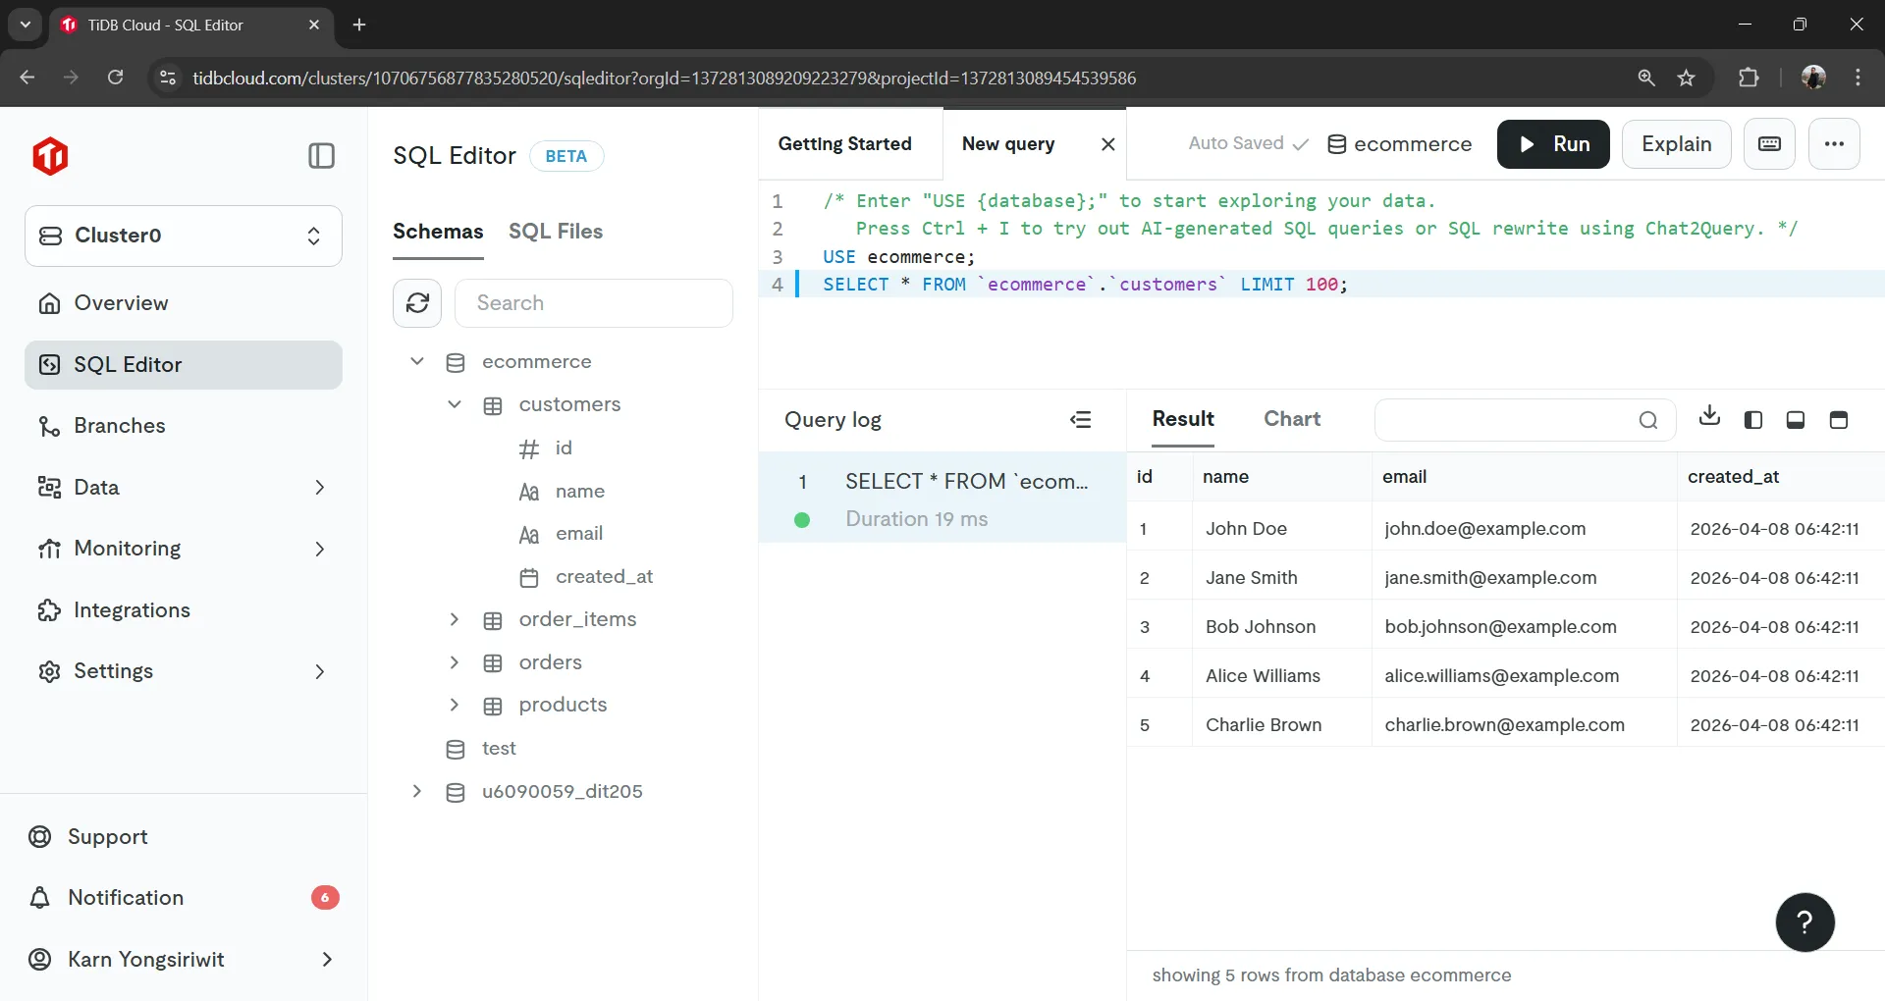Toggle left panel layout for results
The width and height of the screenshot is (1885, 1001).
point(1752,419)
